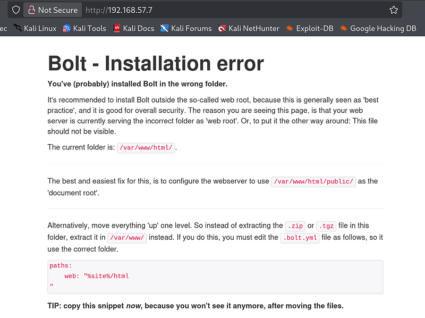The height and width of the screenshot is (318, 425).
Task: Click the Not Secure padlock icon
Action: [32, 10]
